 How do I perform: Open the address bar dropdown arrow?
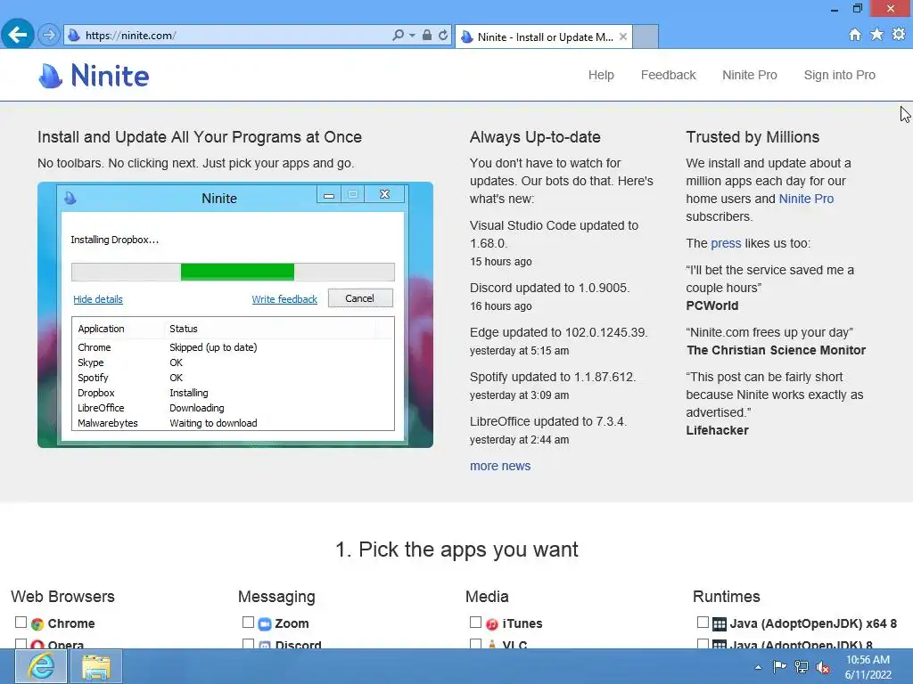(412, 35)
